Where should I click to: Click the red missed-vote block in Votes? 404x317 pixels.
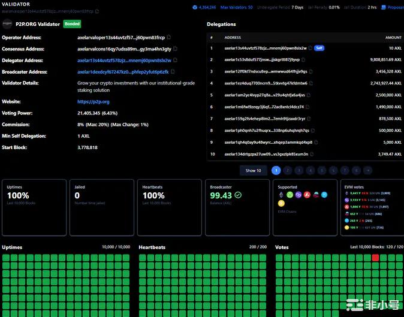(375, 258)
